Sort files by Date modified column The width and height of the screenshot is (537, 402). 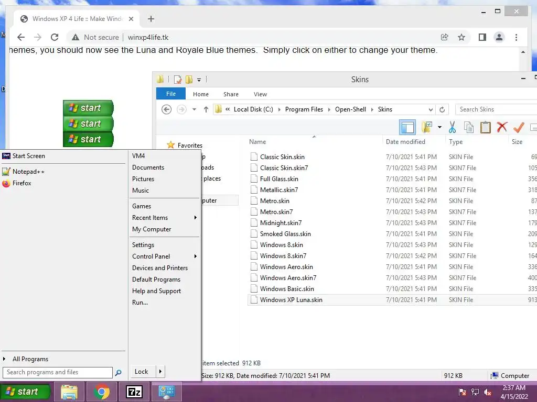405,141
